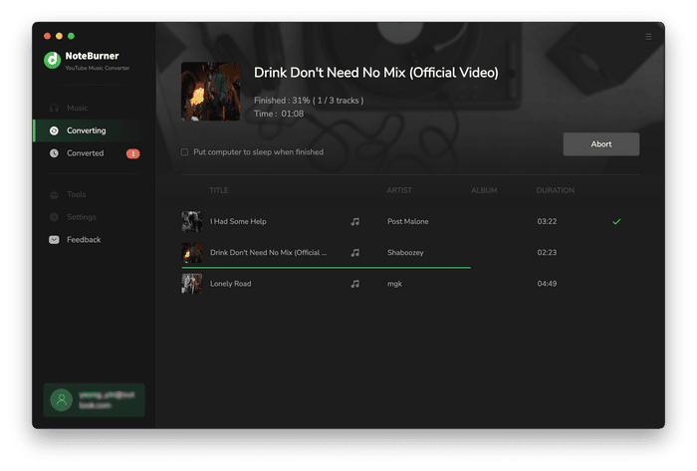Screen dimensions: 697x471
Task: Open the Music section in sidebar
Action: (x=95, y=108)
